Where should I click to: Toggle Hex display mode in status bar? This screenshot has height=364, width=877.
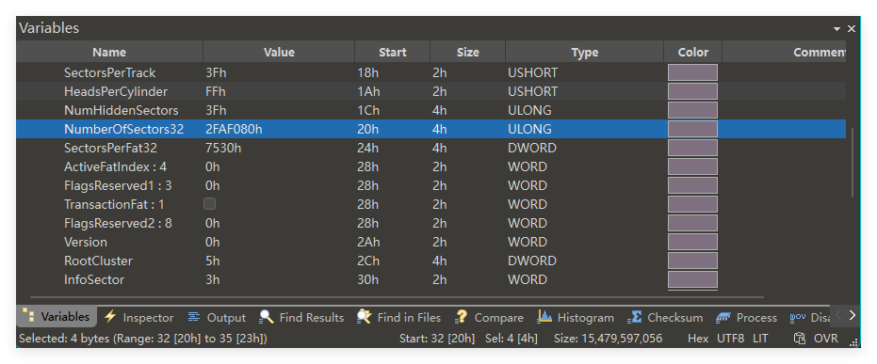coord(698,339)
